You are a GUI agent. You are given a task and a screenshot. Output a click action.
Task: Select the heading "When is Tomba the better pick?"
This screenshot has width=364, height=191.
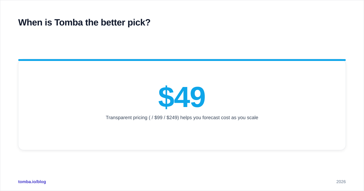(x=84, y=22)
